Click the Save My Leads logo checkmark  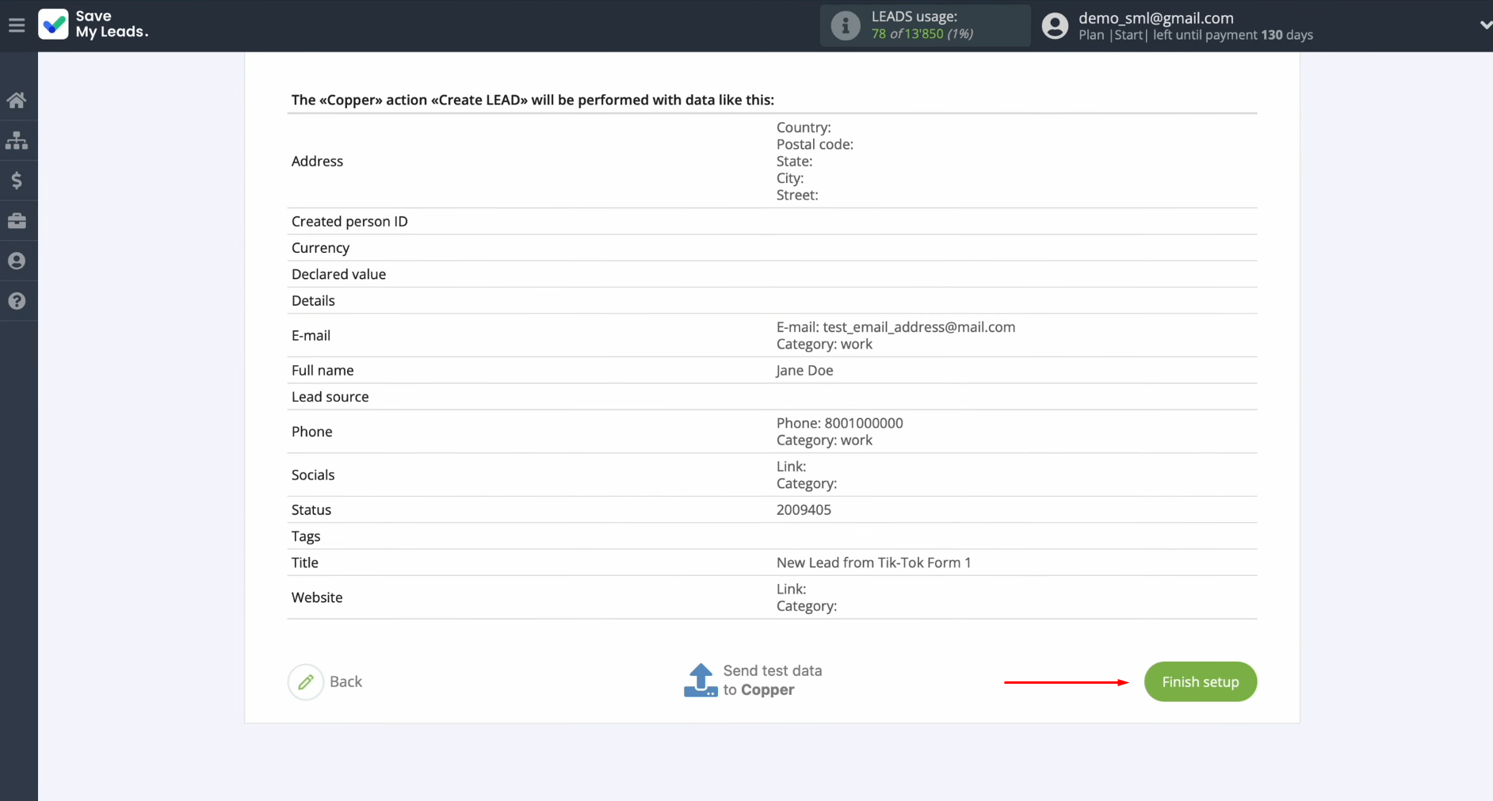pyautogui.click(x=53, y=24)
